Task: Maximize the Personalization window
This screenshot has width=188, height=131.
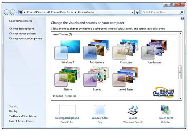Action: tap(172, 5)
